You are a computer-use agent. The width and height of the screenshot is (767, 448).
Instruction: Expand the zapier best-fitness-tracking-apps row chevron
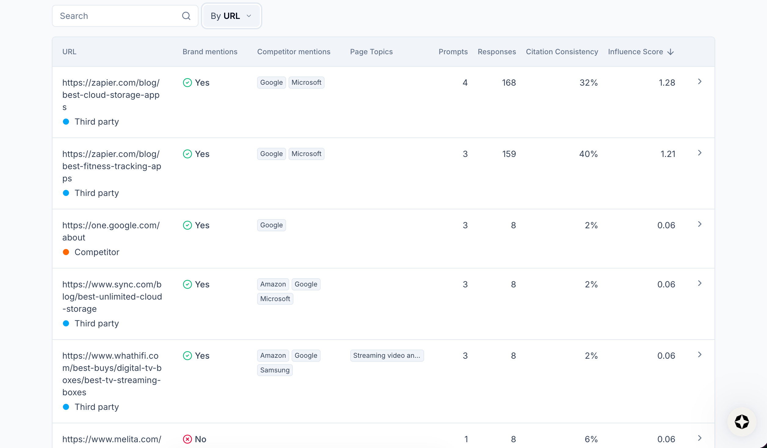[700, 153]
